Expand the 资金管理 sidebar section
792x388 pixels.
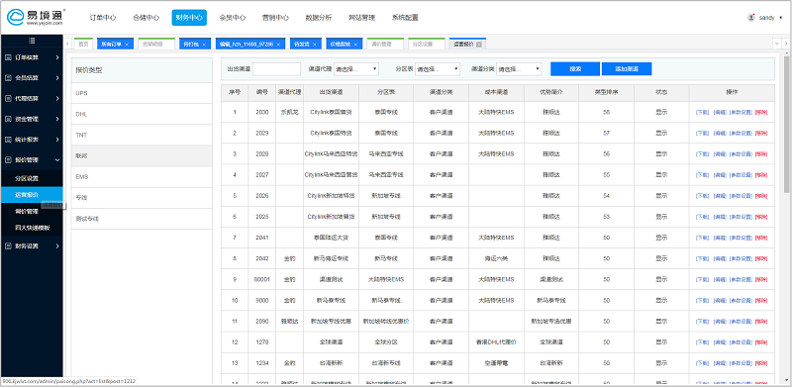click(x=57, y=119)
